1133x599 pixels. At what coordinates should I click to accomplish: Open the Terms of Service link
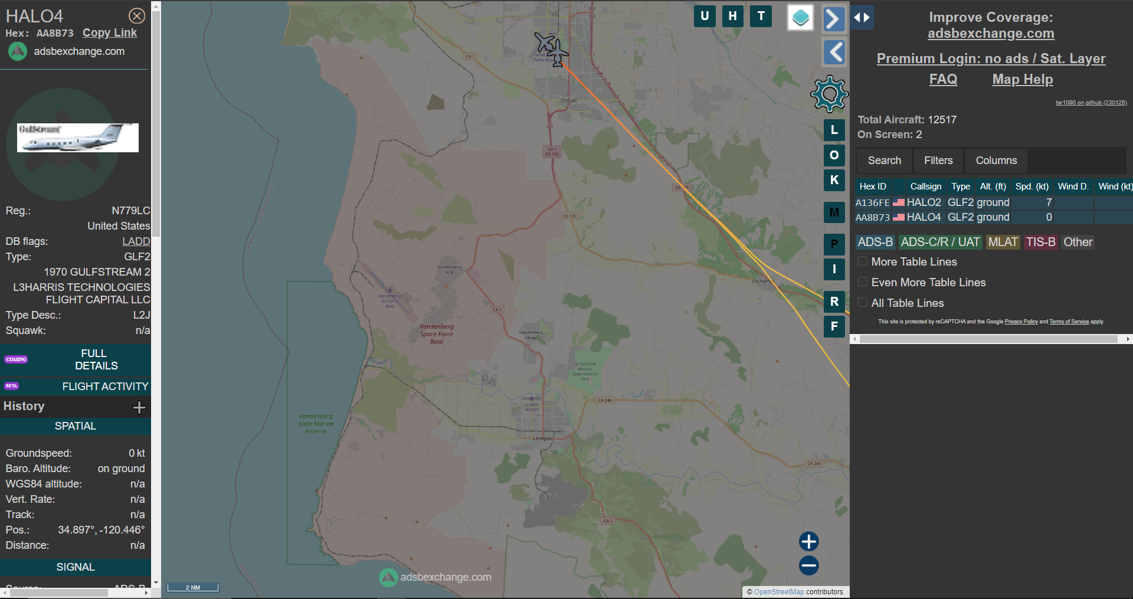tap(1069, 322)
